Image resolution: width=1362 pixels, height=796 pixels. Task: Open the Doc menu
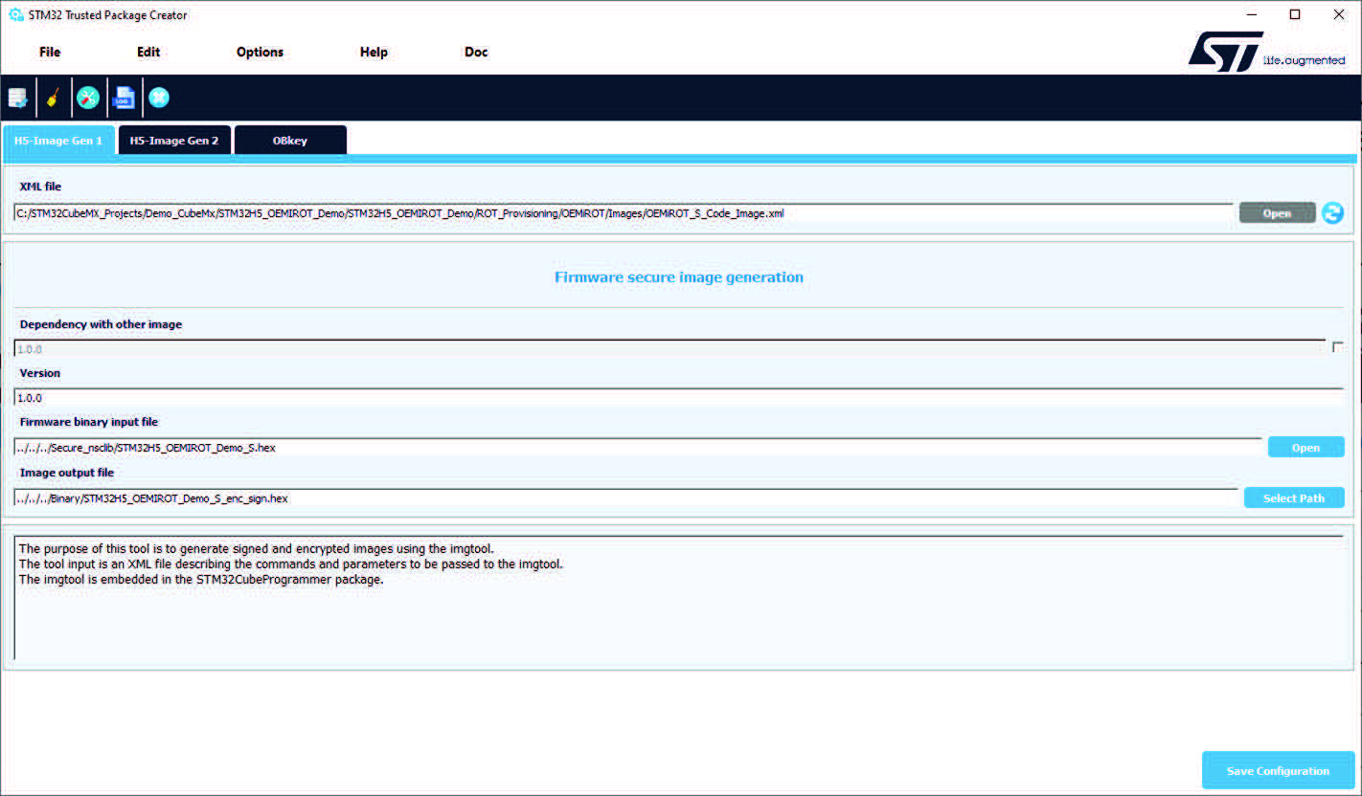pyautogui.click(x=476, y=52)
